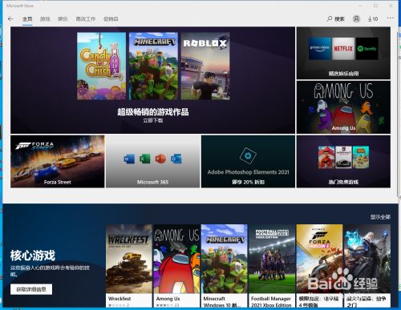Click the 搜索 search button
Viewport: 401px width, 310px height.
pos(336,19)
